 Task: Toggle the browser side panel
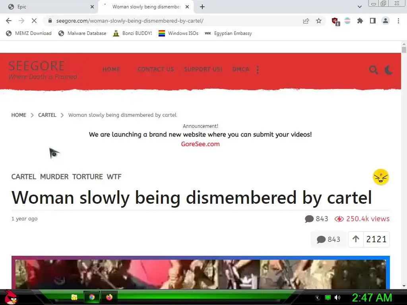(373, 21)
